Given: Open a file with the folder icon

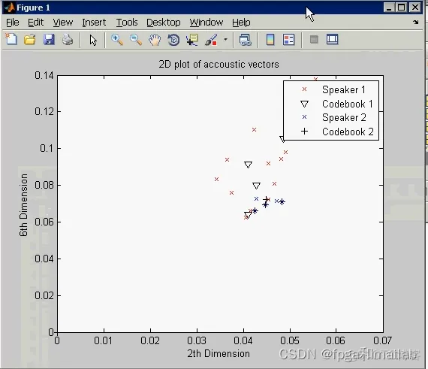Looking at the screenshot, I should 30,40.
